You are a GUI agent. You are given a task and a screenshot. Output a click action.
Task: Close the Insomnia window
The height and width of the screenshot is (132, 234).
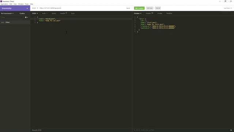pos(231,1)
